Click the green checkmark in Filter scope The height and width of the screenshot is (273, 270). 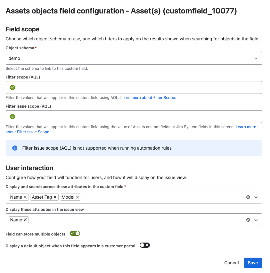pos(12,87)
